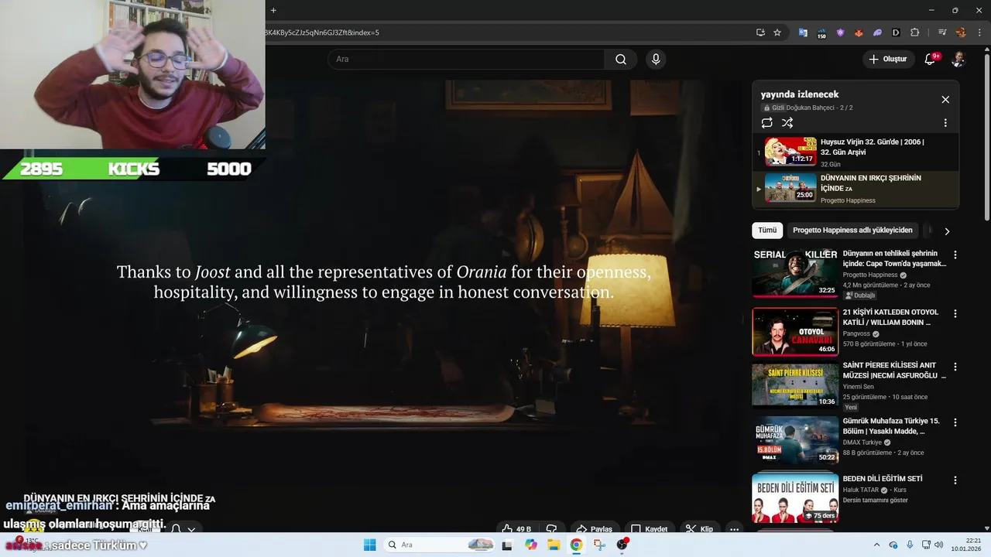This screenshot has height=557, width=991.
Task: Toggle playlist loop (repeat) icon
Action: (766, 123)
